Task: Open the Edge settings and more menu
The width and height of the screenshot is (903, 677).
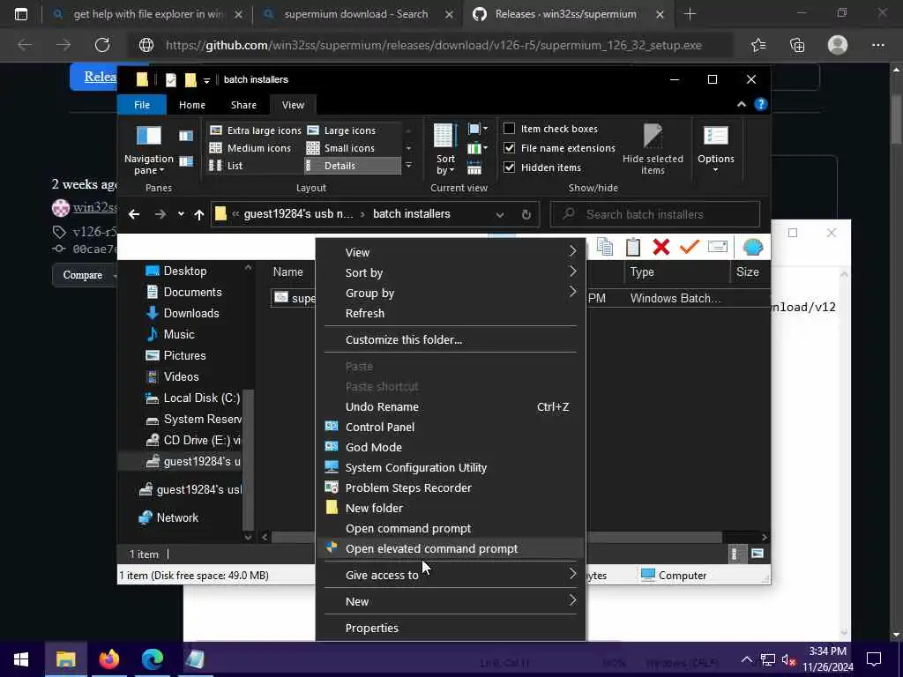Action: [x=877, y=45]
